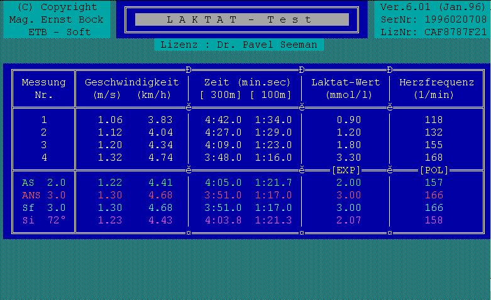
Task: Click lactate value 3.30
Action: point(349,157)
